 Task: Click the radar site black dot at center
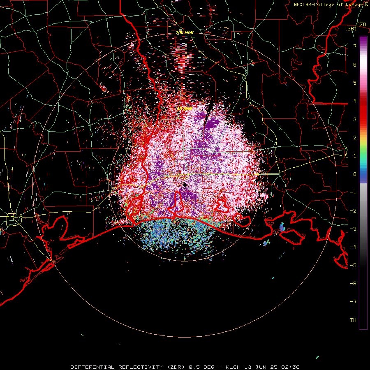coord(185,185)
